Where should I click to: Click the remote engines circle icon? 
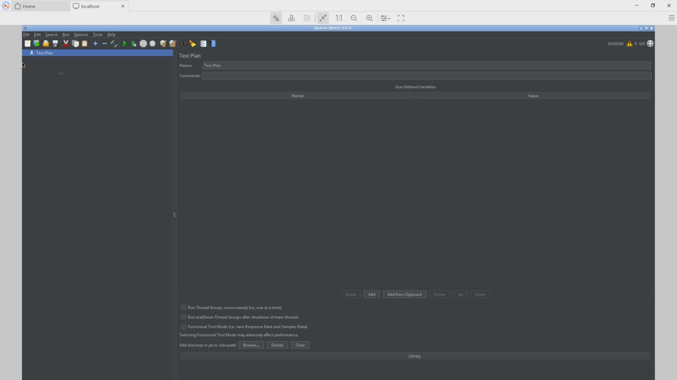click(650, 43)
